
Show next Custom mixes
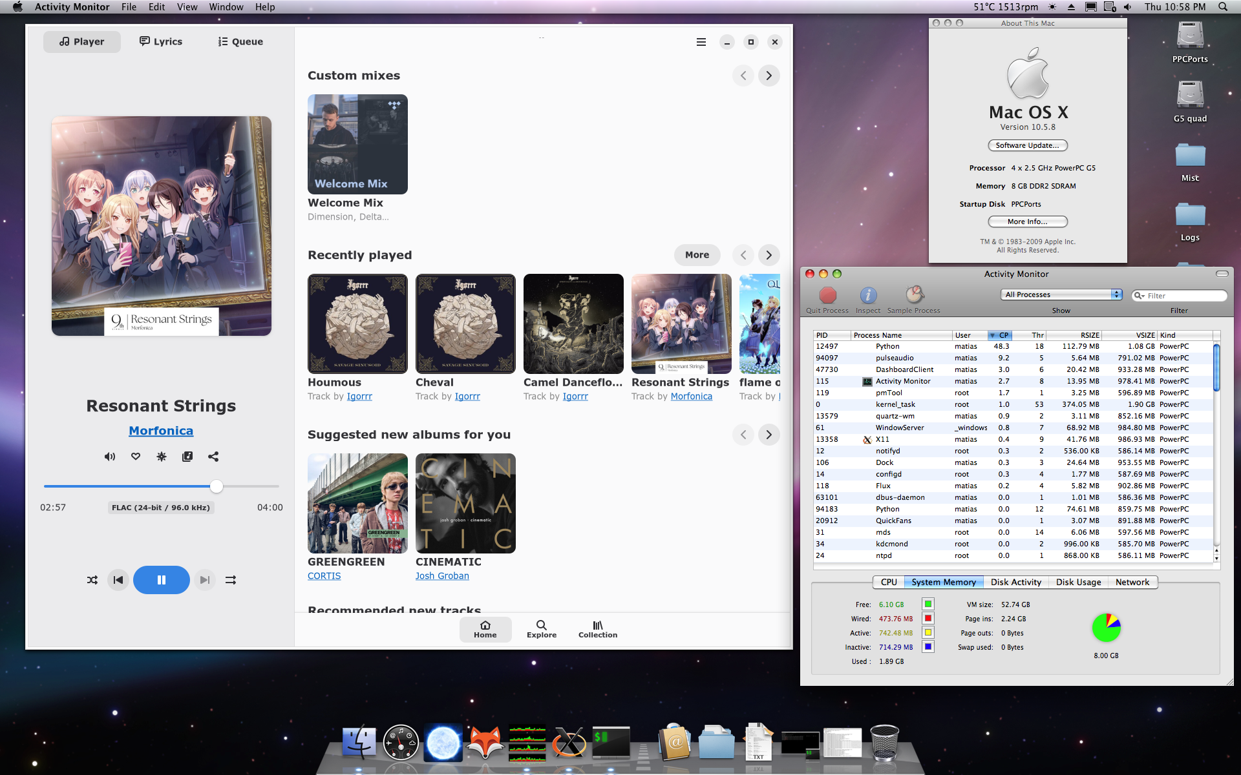(x=769, y=76)
